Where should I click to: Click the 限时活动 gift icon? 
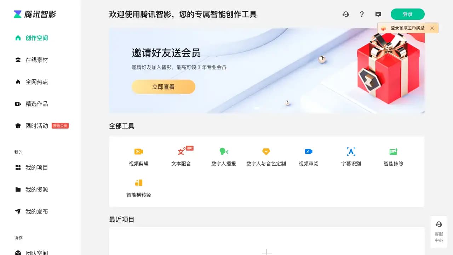(x=18, y=126)
